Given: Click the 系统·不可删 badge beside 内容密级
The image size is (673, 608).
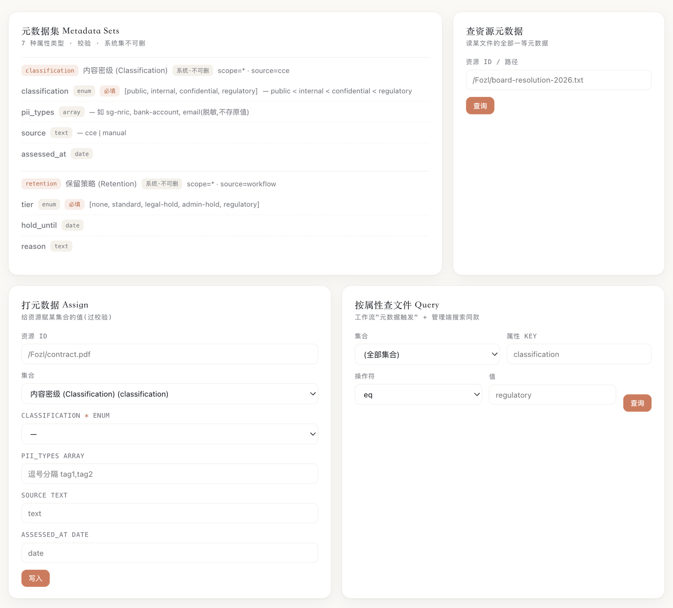Looking at the screenshot, I should [192, 70].
